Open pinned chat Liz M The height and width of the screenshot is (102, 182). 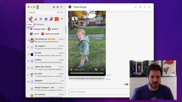[34, 34]
